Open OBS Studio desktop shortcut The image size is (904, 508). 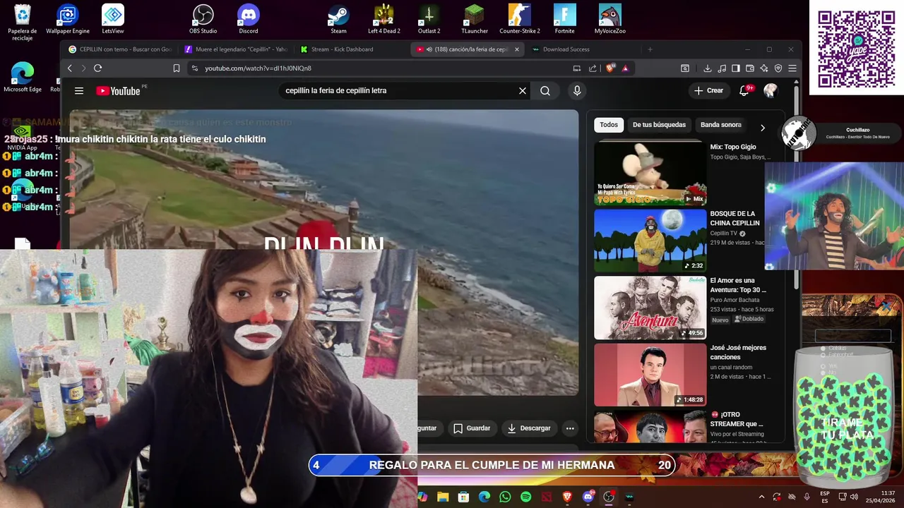(x=203, y=19)
